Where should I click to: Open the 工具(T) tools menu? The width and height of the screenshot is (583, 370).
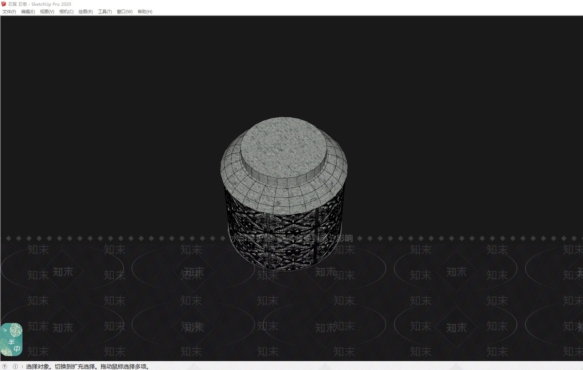coord(105,12)
